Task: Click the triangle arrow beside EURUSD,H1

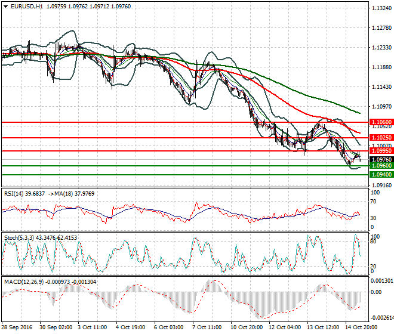Action: (x=5, y=5)
